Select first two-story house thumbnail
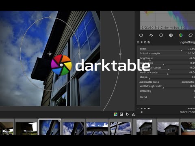 144,127
